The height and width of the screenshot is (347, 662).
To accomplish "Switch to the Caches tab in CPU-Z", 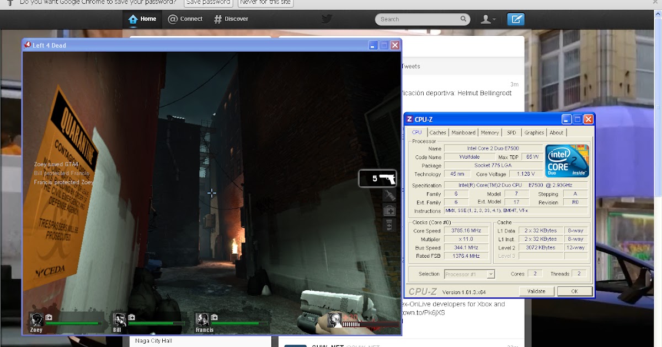I will point(437,133).
